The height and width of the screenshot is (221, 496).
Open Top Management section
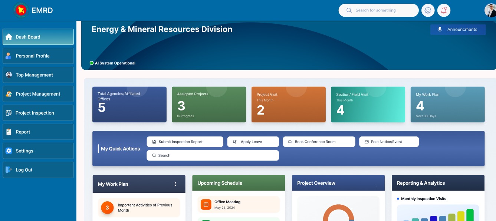(x=38, y=75)
